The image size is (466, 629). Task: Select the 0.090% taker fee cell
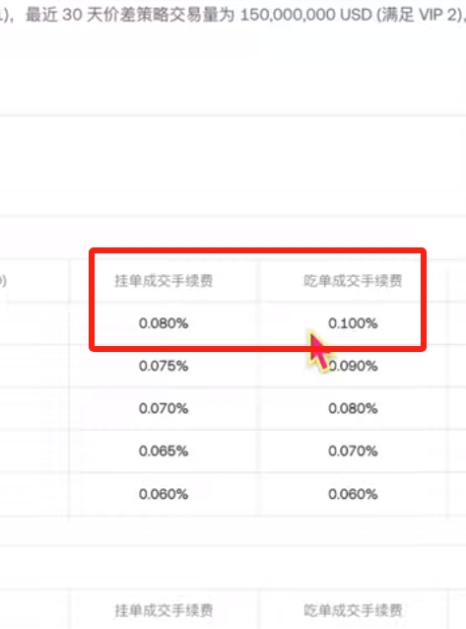(353, 366)
